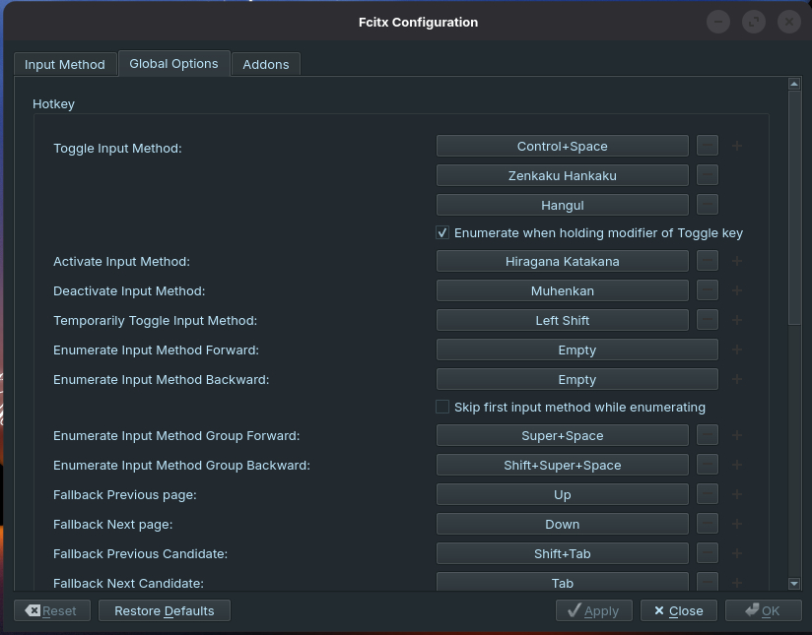This screenshot has height=635, width=812.
Task: Add another Toggle Input Method hotkey
Action: tap(737, 147)
